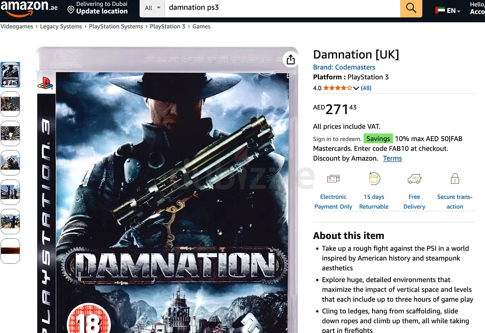485x333 pixels.
Task: Open the All search category dropdown
Action: (x=152, y=8)
